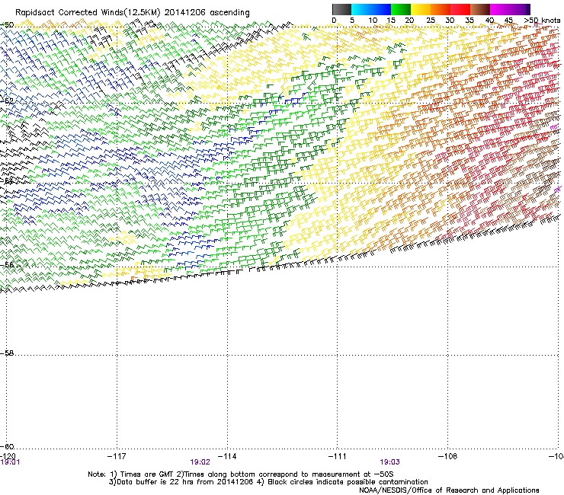
Task: Click the yellow 20–25 knots legend segment
Action: [x=421, y=9]
